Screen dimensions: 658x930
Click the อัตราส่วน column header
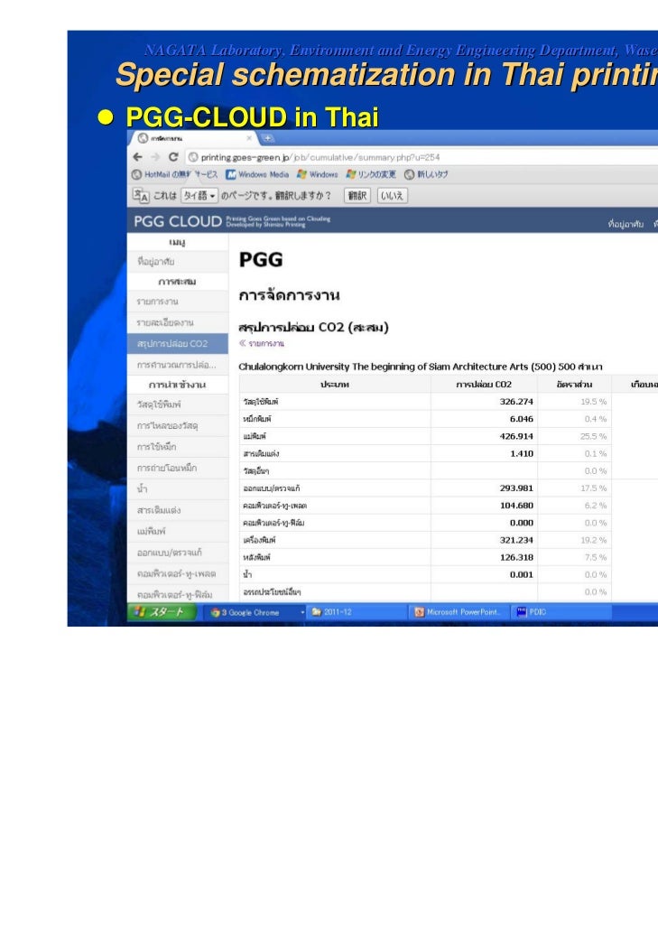click(x=574, y=385)
